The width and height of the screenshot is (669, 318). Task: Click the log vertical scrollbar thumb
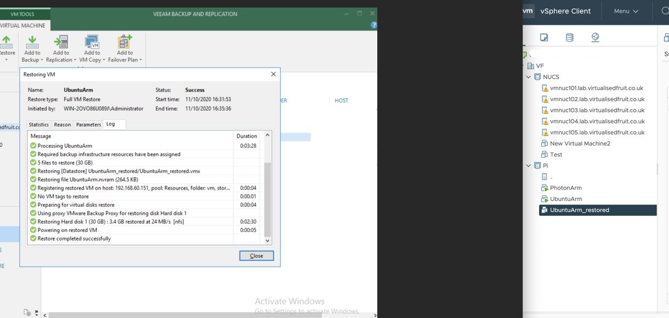(x=267, y=199)
